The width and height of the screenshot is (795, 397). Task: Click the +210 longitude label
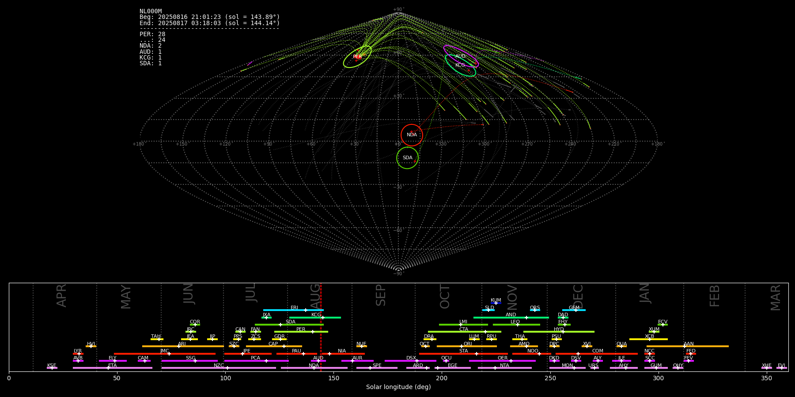click(x=613, y=144)
